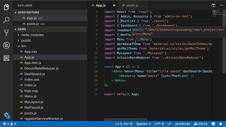Image resolution: width=226 pixels, height=127 pixels.
Task: Open the Explorer view in activity bar
Action: (x=6, y=7)
